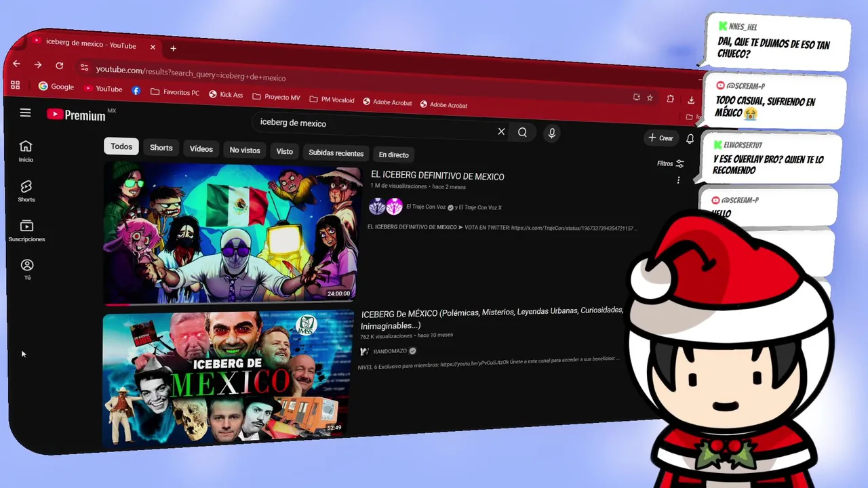Go forward with browser forward arrow
This screenshot has width=868, height=488.
click(38, 65)
